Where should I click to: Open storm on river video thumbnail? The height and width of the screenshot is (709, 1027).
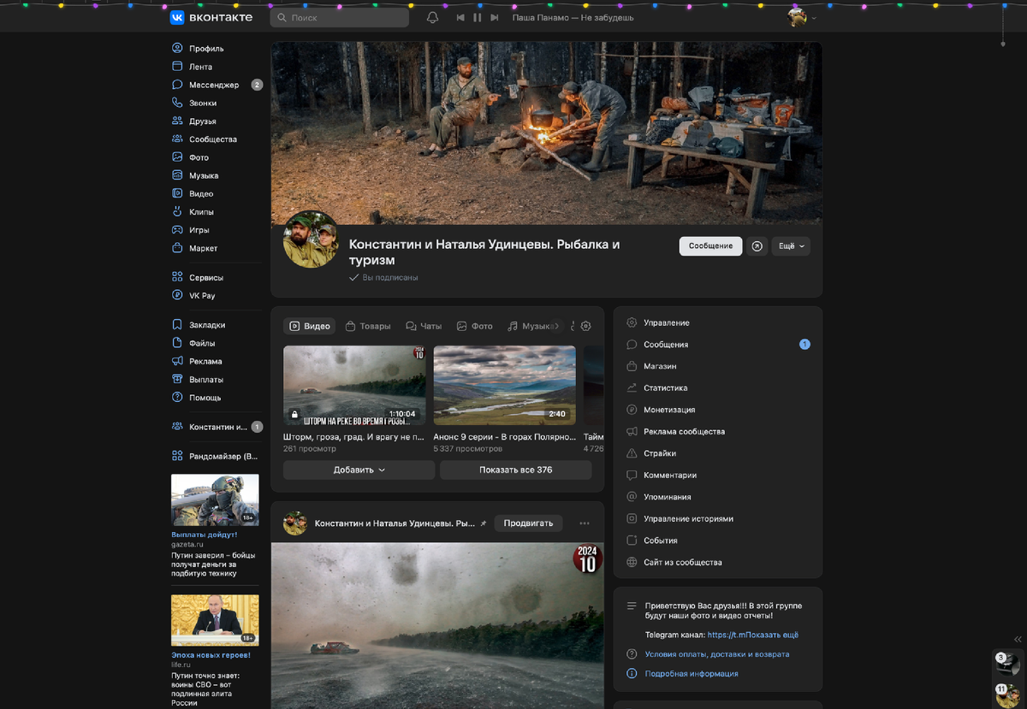tap(354, 385)
